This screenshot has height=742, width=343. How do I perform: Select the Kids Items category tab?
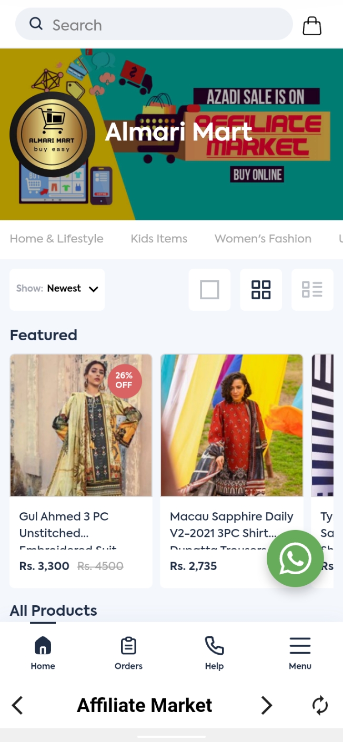[x=159, y=239]
